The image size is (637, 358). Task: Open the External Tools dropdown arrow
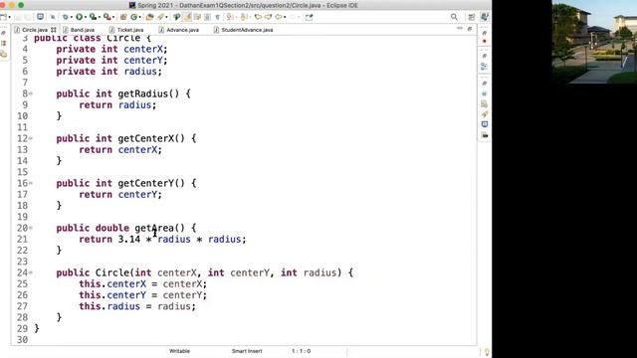(113, 17)
